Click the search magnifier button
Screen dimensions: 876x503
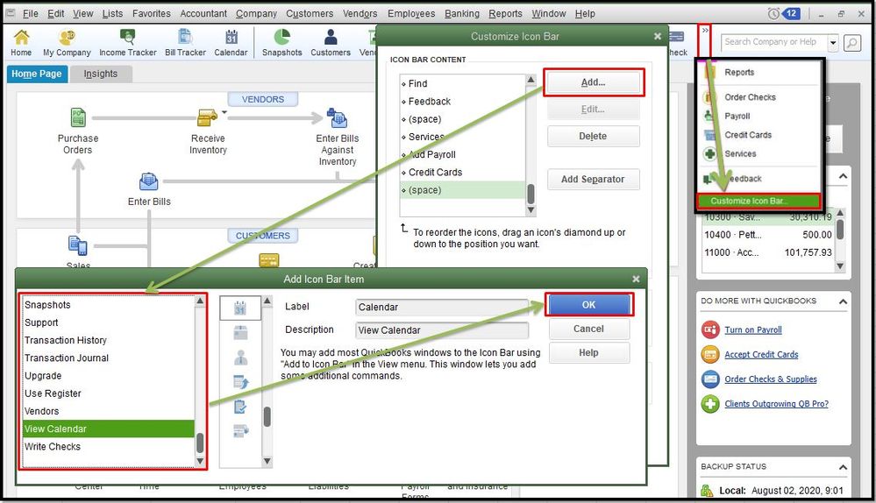(852, 42)
